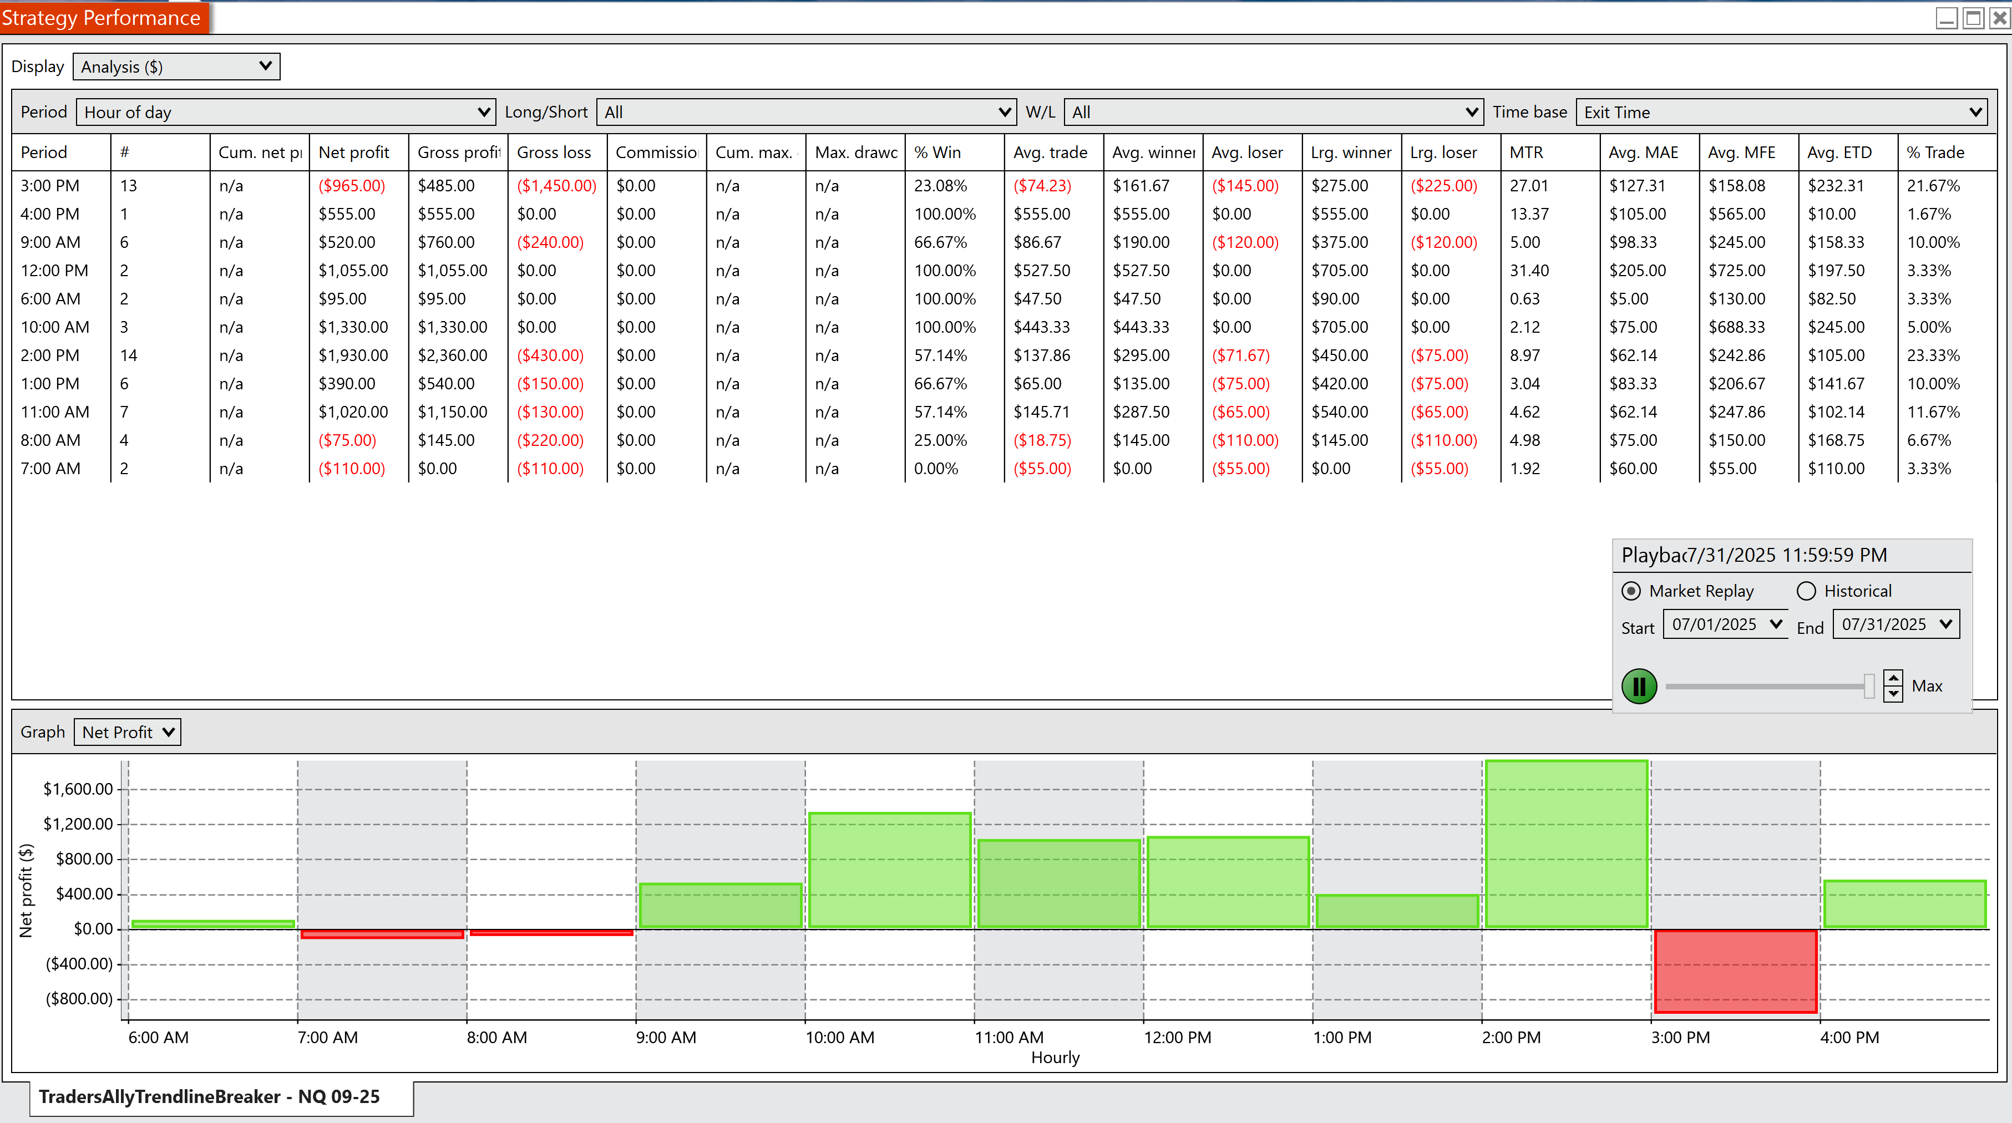Close the Strategy Performance window
The height and width of the screenshot is (1123, 2012).
1999,17
